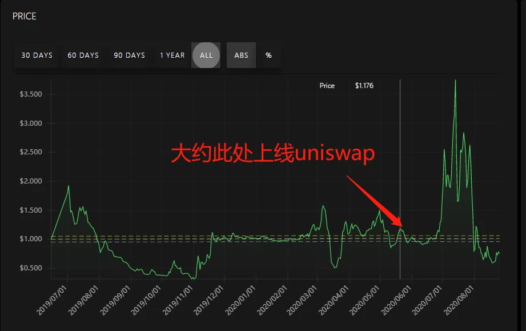
Task: Click the 2020/02/01 x-axis date label
Action: tap(272, 300)
